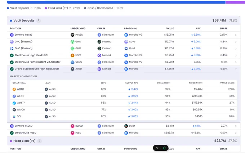
Task: Click Plasma chain icon in Aave GHO row
Action: point(99,42)
